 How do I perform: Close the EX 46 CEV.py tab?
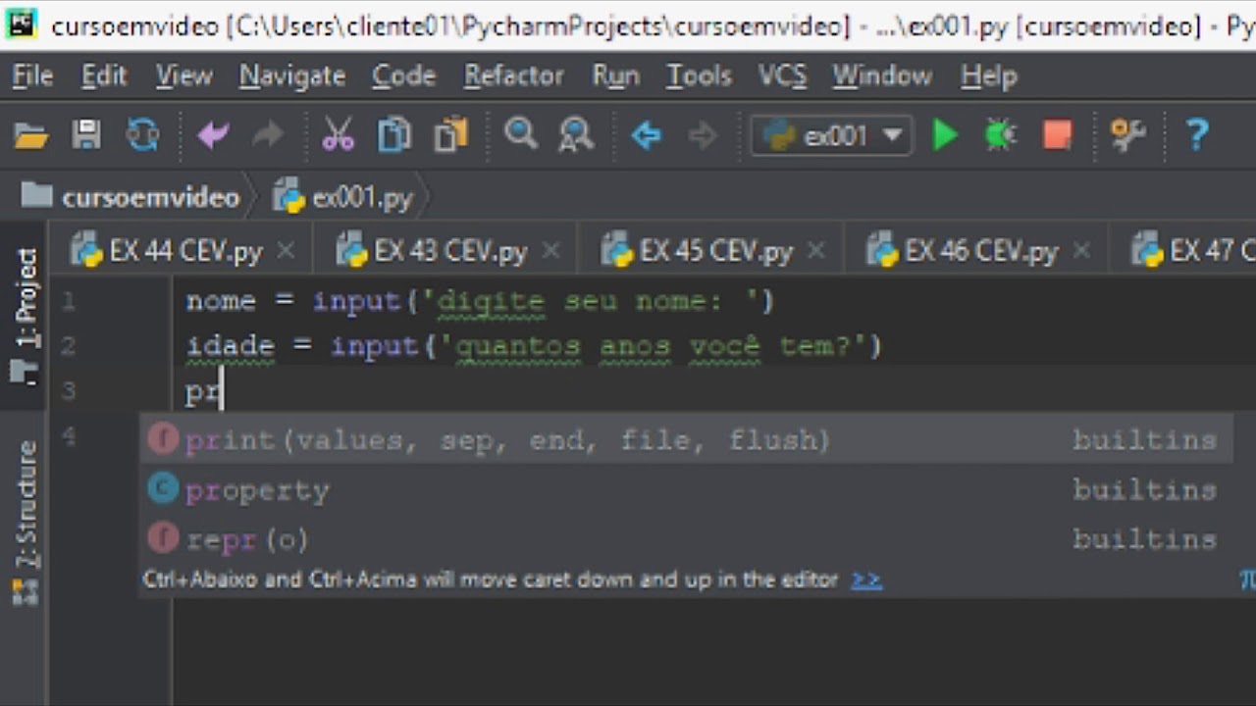[x=1080, y=252]
